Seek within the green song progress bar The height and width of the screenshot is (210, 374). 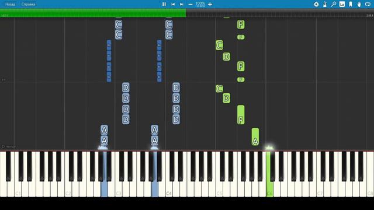click(93, 13)
